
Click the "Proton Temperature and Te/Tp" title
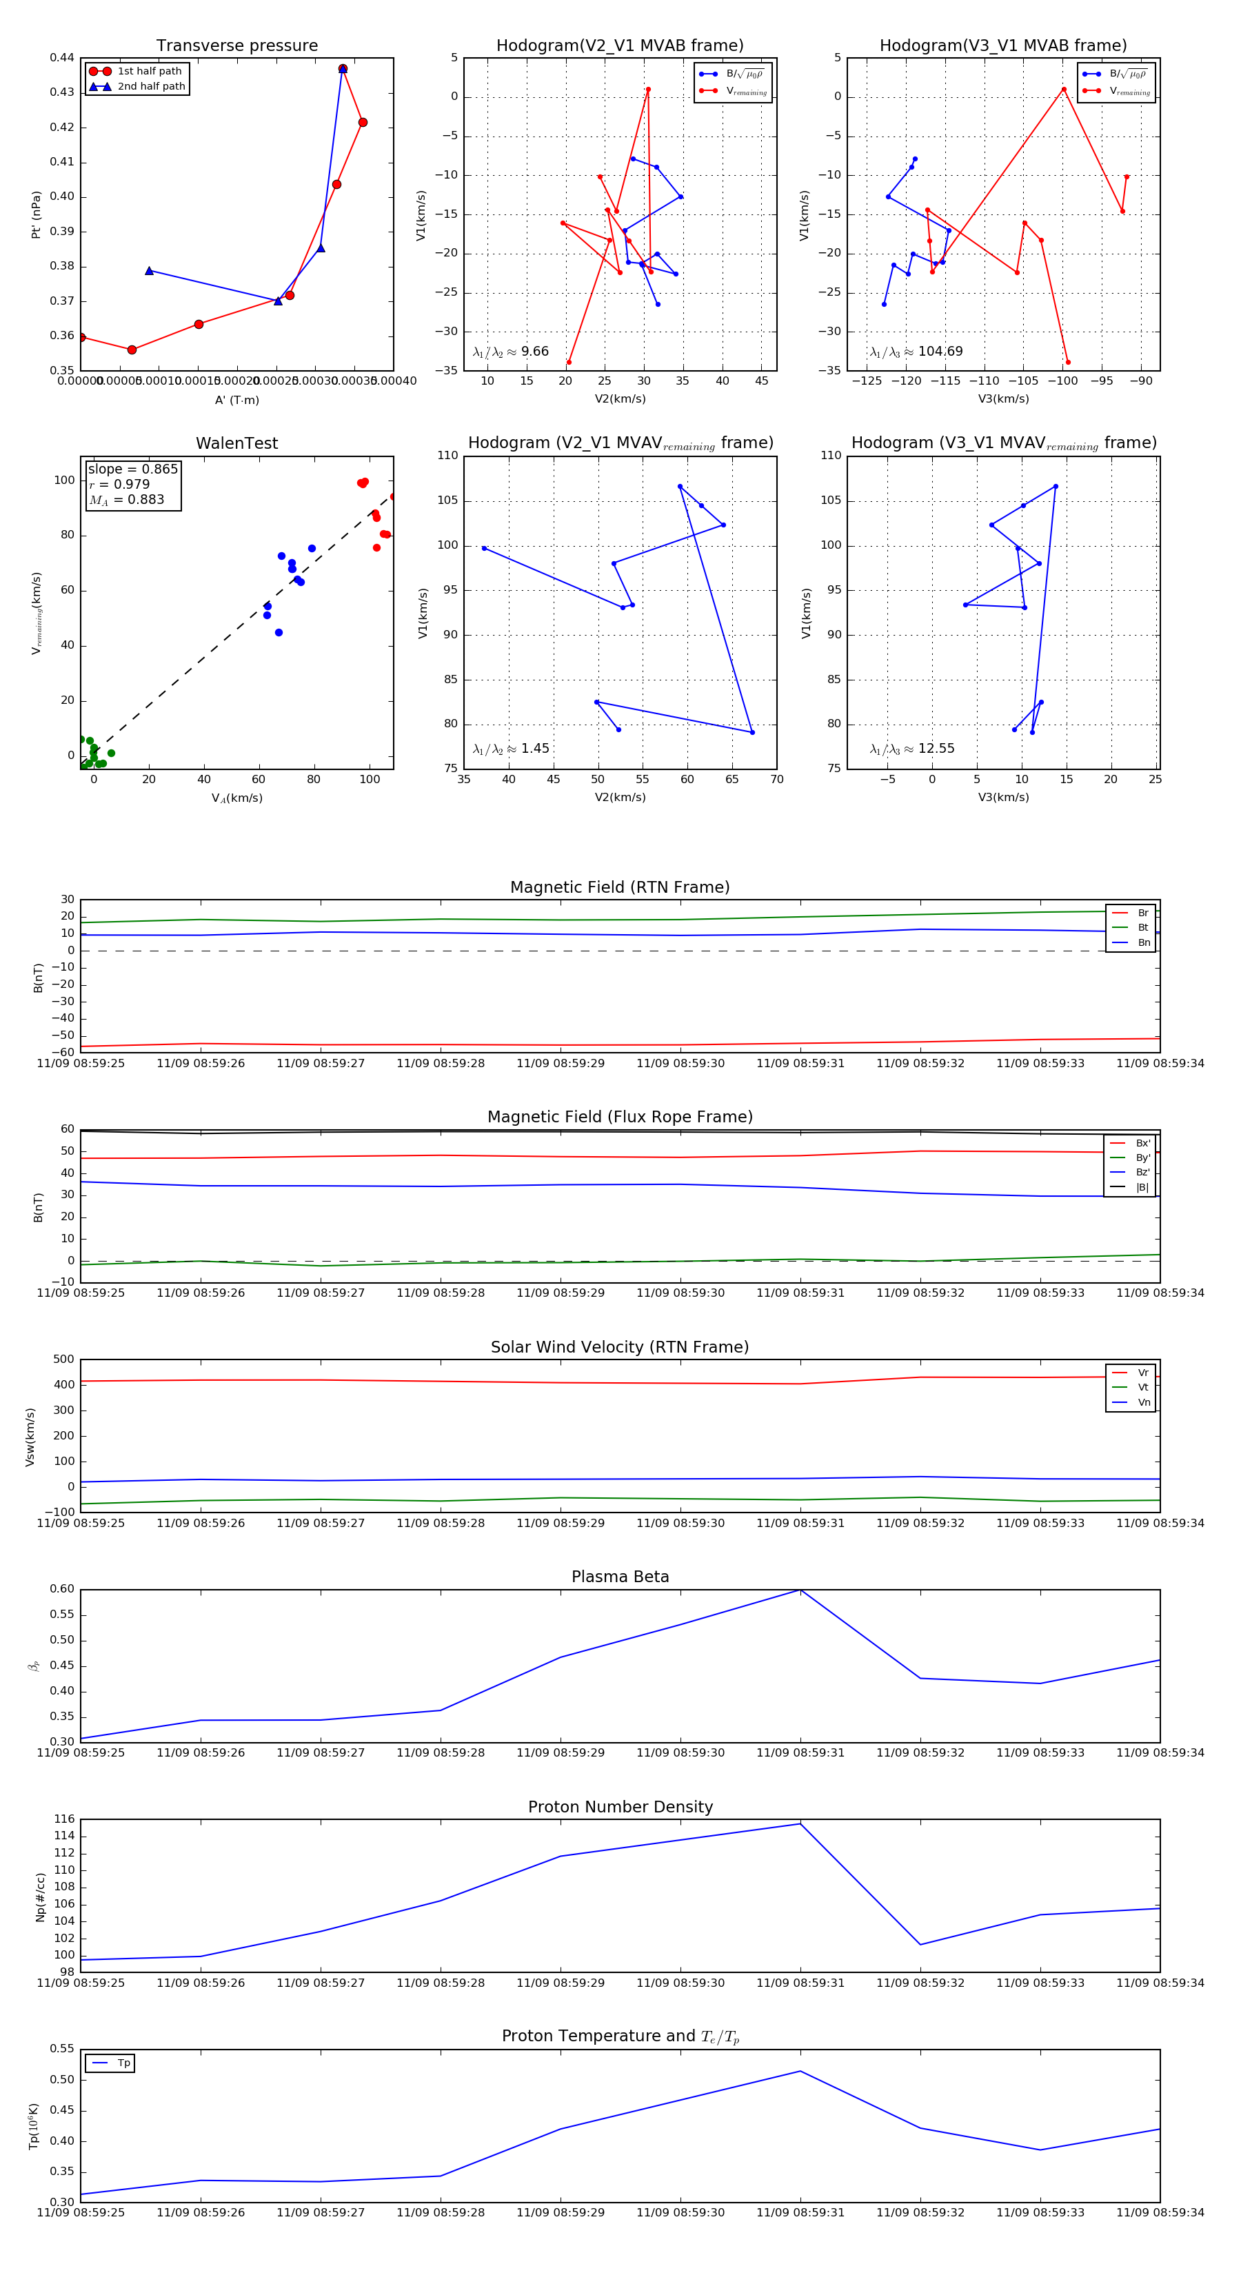click(x=620, y=2036)
